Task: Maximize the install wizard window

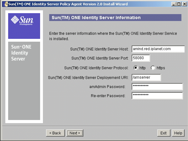Action: (x=179, y=4)
